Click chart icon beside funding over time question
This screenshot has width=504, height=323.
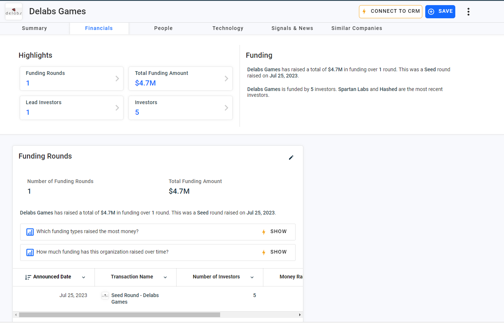(30, 252)
